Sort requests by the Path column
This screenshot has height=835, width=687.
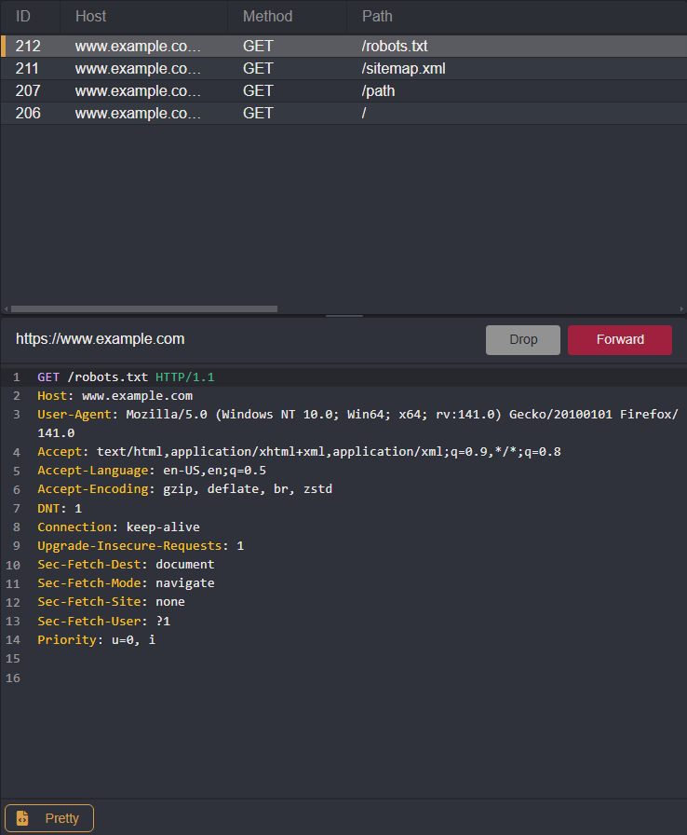(377, 16)
